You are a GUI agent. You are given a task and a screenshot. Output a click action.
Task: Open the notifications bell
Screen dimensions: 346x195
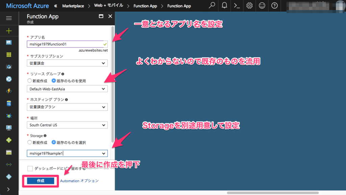[224, 6]
